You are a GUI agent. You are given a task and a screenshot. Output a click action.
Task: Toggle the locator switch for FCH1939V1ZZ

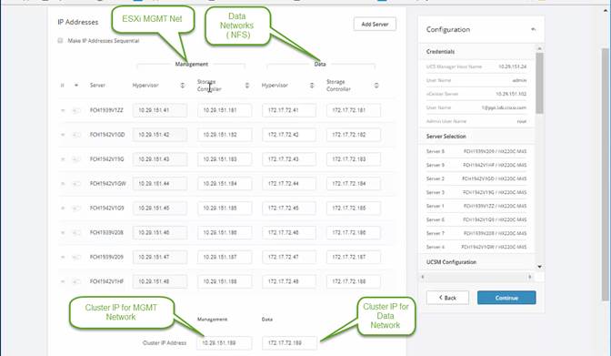click(76, 110)
